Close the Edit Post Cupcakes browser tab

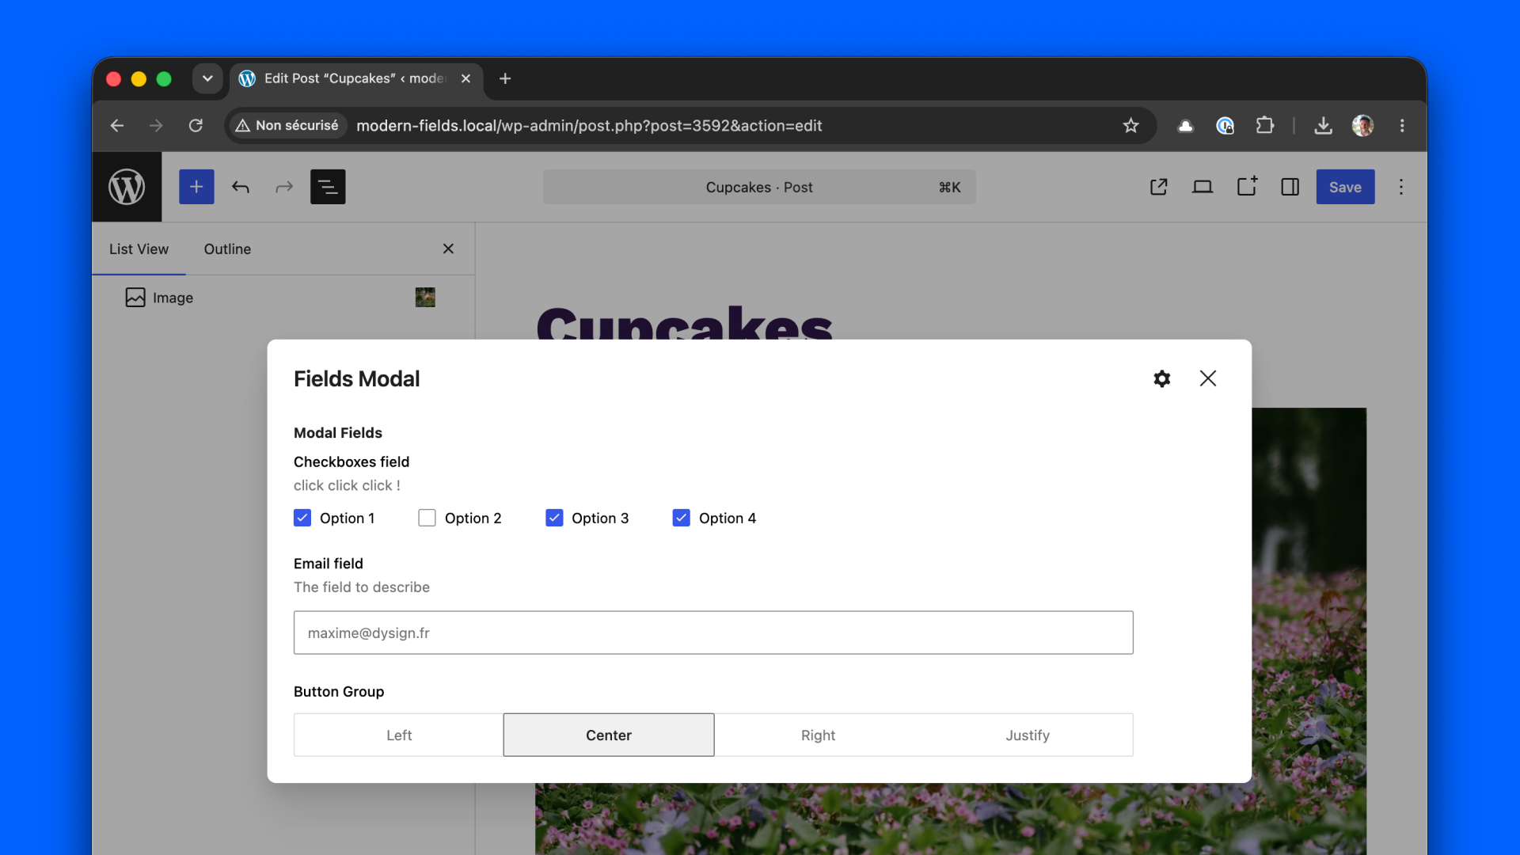click(465, 78)
